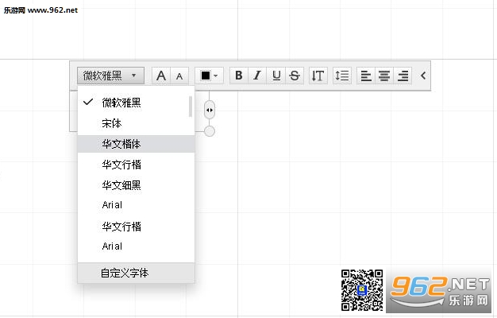The image size is (497, 318).
Task: Select first Arial entry below 华文细黑
Action: coord(136,205)
